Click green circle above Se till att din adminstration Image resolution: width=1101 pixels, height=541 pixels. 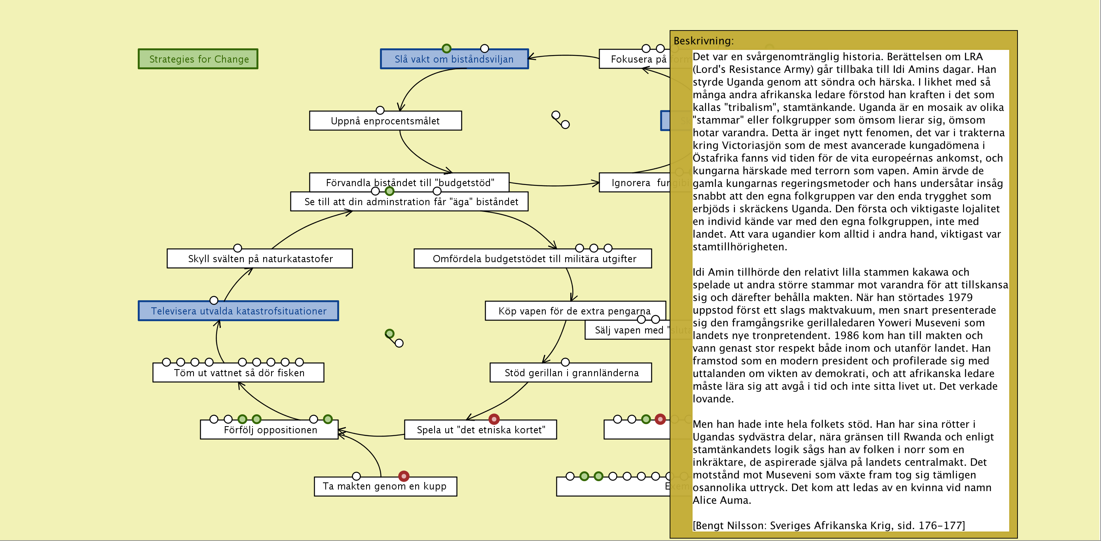389,191
